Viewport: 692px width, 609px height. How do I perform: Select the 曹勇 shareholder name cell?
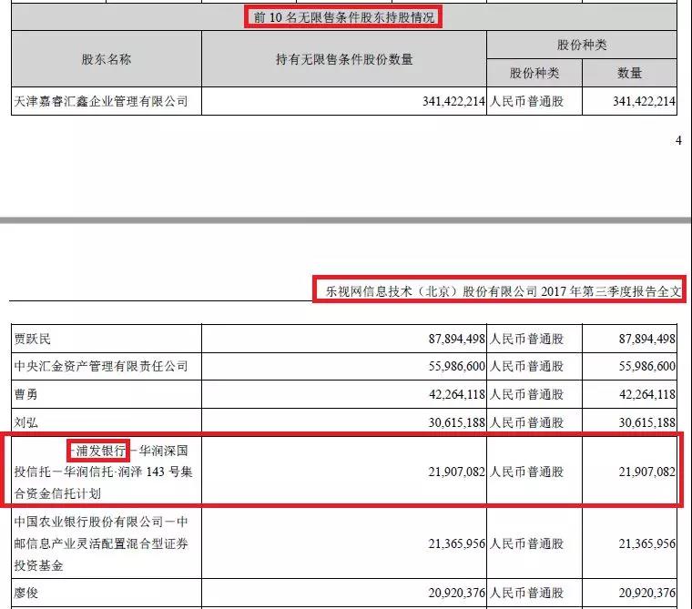pos(26,394)
